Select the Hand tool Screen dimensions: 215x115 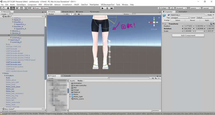[x=3, y=8]
